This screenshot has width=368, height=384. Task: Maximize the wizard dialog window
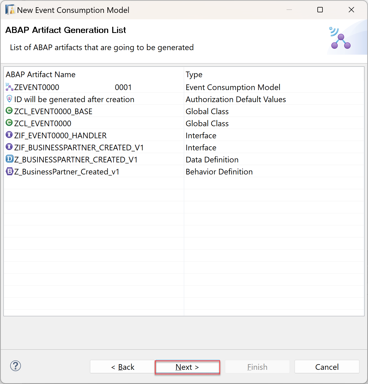point(320,10)
